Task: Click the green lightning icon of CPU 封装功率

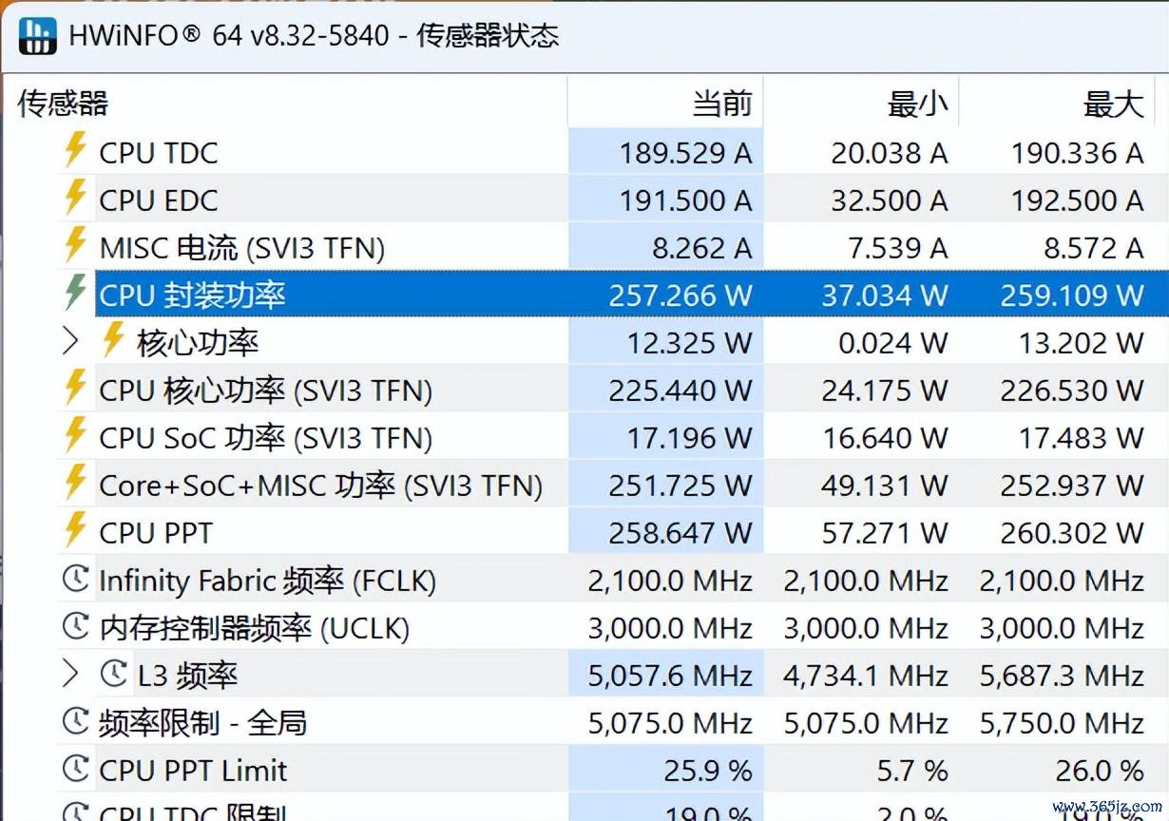Action: click(75, 293)
